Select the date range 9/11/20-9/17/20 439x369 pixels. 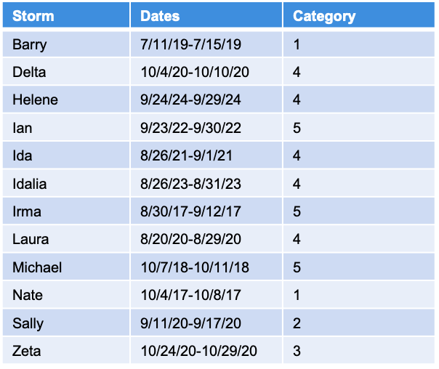pyautogui.click(x=190, y=323)
